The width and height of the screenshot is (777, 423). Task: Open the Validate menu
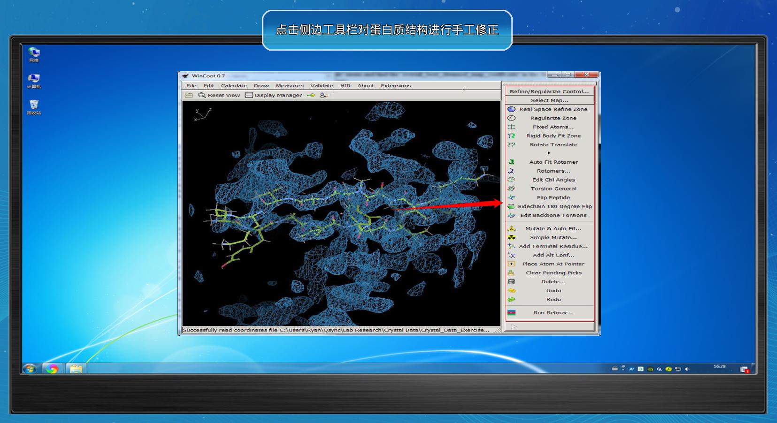tap(322, 86)
